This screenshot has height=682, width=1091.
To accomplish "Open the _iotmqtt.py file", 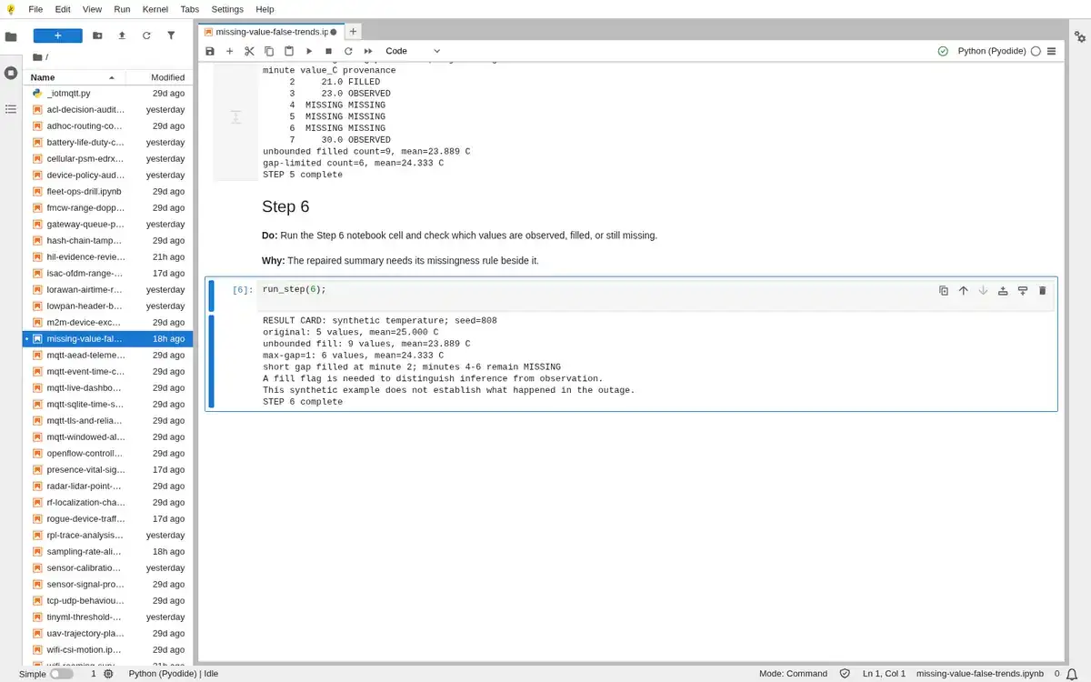I will (107, 93).
